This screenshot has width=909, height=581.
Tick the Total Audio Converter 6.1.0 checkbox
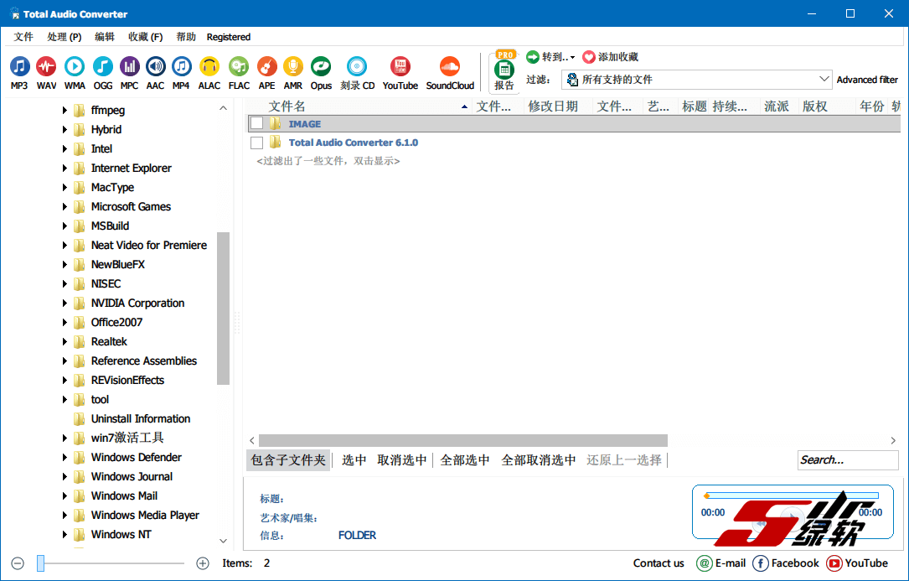point(257,143)
